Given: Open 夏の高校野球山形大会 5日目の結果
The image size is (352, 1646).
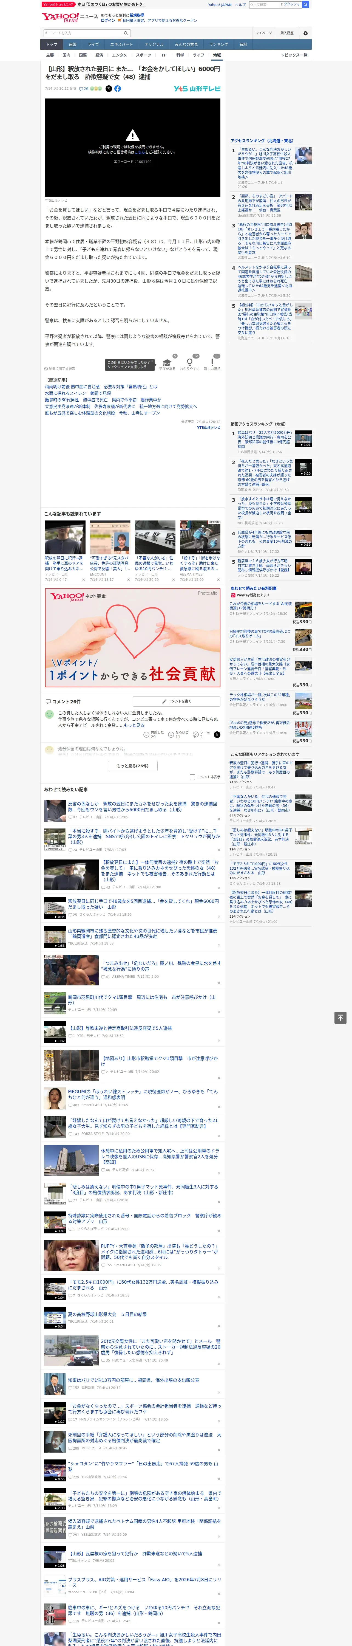Looking at the screenshot, I should tap(107, 1314).
